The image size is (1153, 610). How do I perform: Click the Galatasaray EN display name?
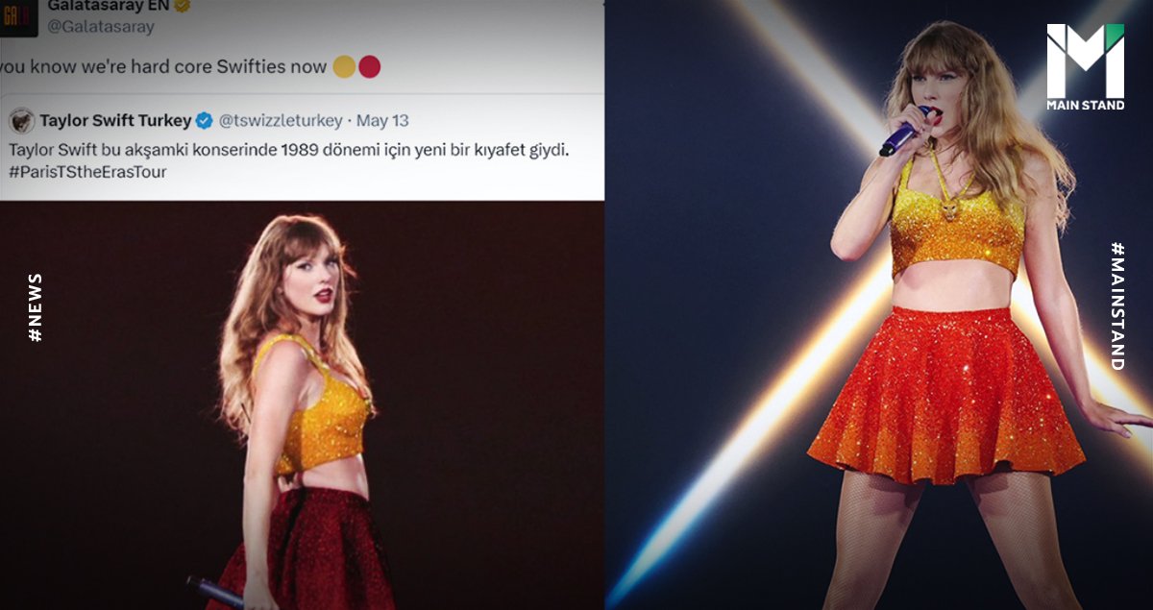108,5
